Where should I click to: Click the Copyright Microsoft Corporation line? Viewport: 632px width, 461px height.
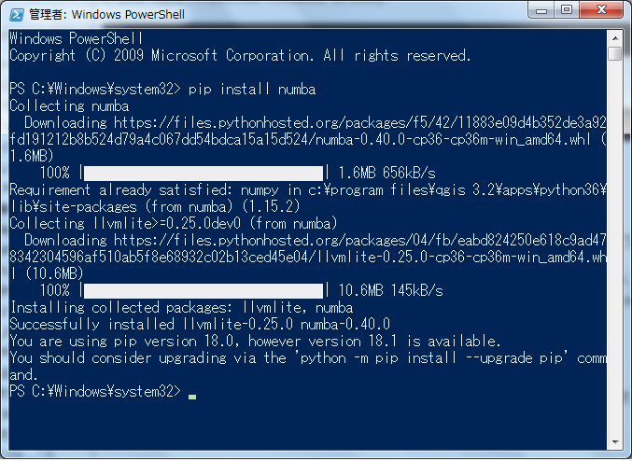click(x=240, y=55)
